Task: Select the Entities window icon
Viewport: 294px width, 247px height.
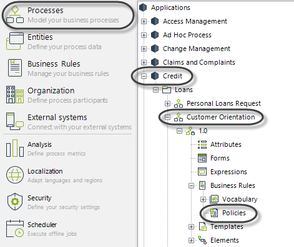Action: [15, 41]
